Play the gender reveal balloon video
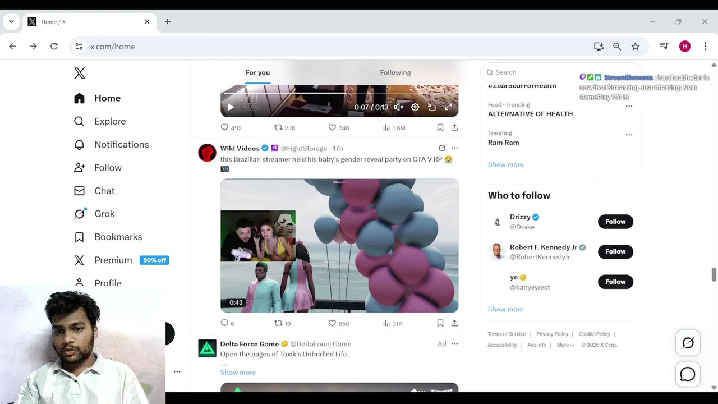718x404 pixels. coord(339,246)
